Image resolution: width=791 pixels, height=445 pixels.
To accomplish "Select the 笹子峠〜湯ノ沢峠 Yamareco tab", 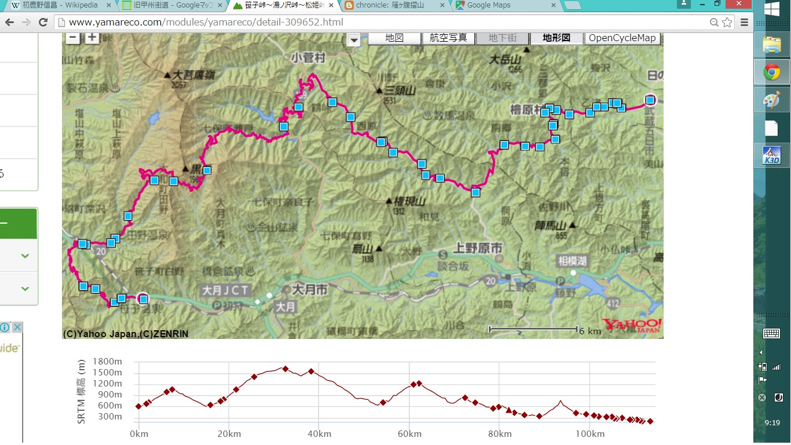I will pyautogui.click(x=283, y=5).
